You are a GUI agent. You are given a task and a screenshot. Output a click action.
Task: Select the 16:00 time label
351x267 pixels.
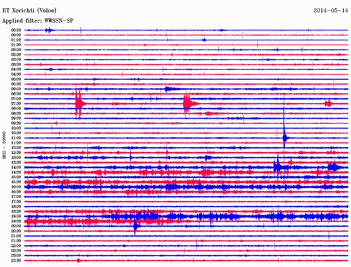pos(16,187)
